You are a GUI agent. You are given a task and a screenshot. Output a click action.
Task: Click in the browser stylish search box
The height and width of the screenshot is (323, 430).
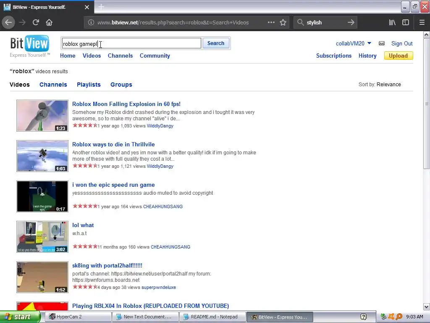325,23
